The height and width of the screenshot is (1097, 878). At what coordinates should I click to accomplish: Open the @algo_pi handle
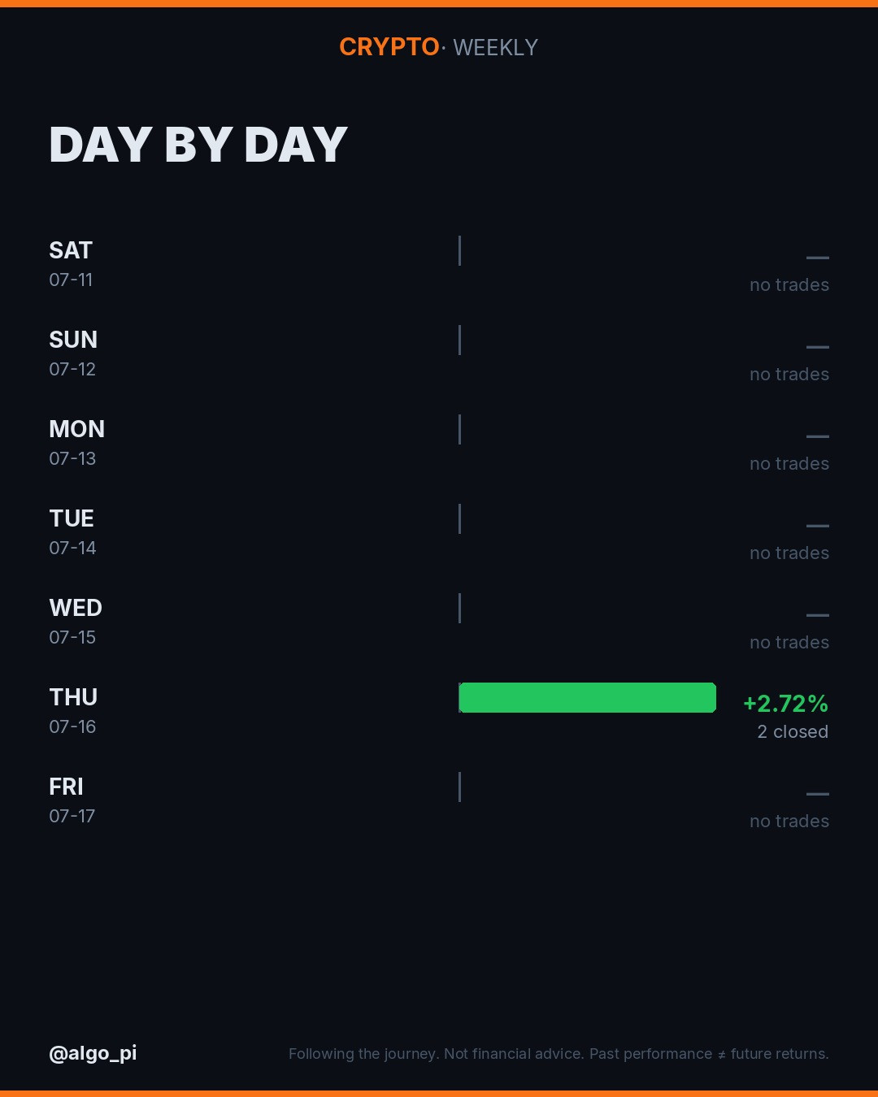pyautogui.click(x=93, y=1053)
